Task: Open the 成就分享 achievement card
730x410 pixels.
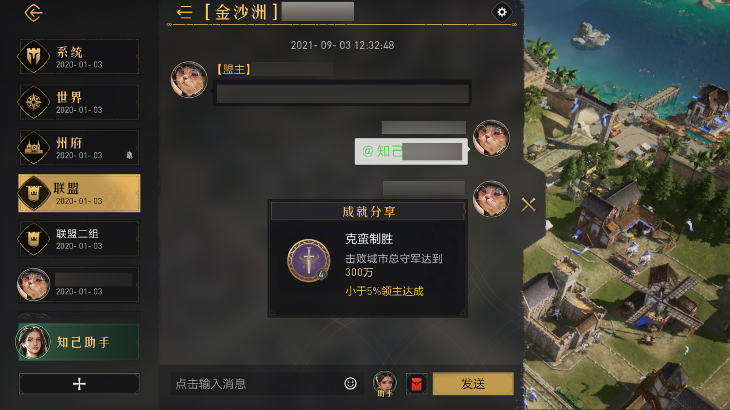Action: point(367,258)
